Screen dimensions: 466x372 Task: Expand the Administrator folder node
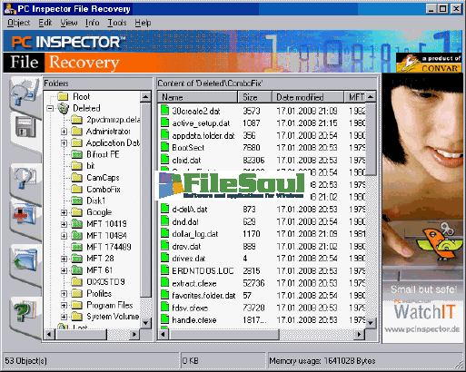click(64, 132)
